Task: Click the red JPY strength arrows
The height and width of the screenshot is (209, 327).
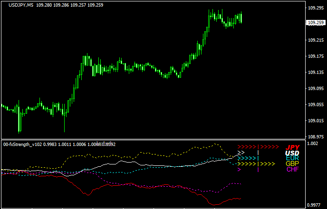Action: point(257,147)
